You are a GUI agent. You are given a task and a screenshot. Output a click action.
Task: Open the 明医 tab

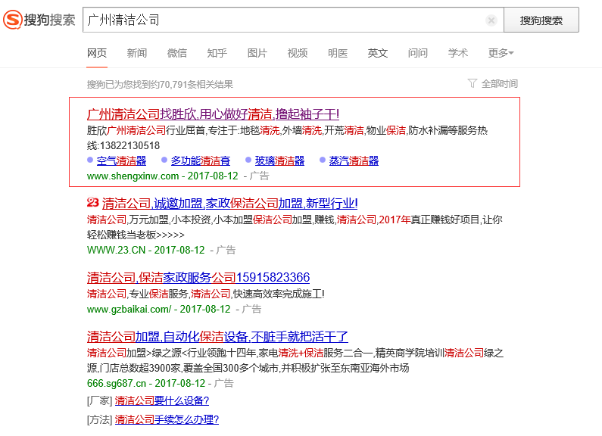pyautogui.click(x=338, y=53)
